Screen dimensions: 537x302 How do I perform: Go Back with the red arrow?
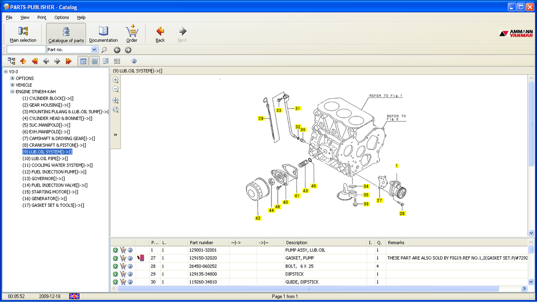pos(160,34)
